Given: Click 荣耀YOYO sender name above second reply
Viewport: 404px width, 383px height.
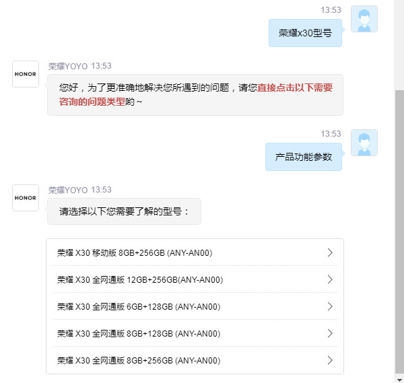Looking at the screenshot, I should tap(68, 190).
